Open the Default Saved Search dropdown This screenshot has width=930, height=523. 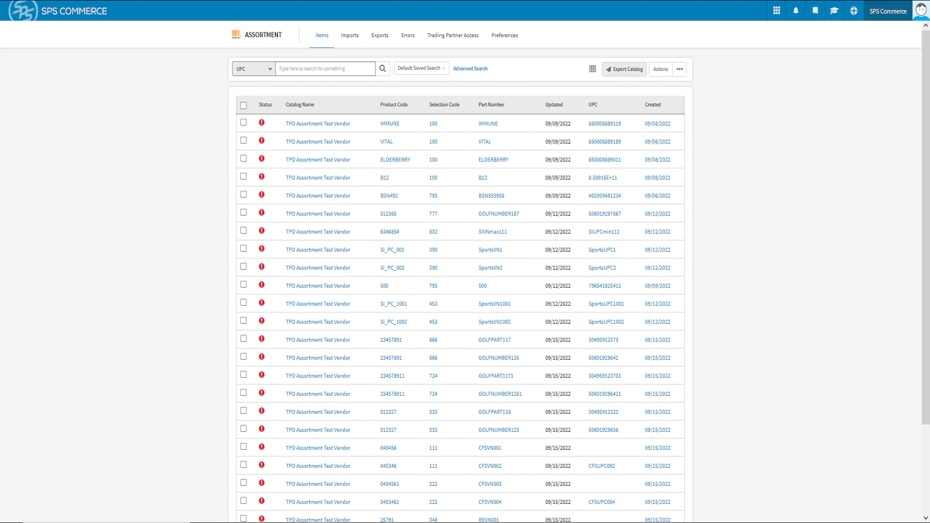click(421, 69)
